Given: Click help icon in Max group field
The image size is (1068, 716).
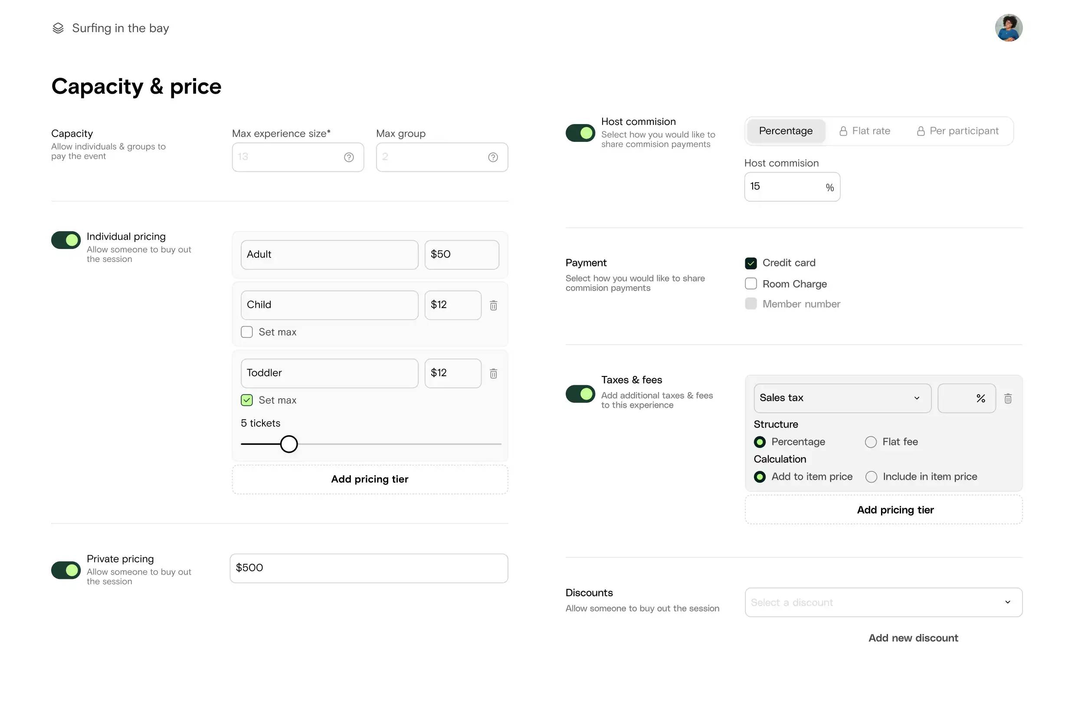Looking at the screenshot, I should [493, 157].
